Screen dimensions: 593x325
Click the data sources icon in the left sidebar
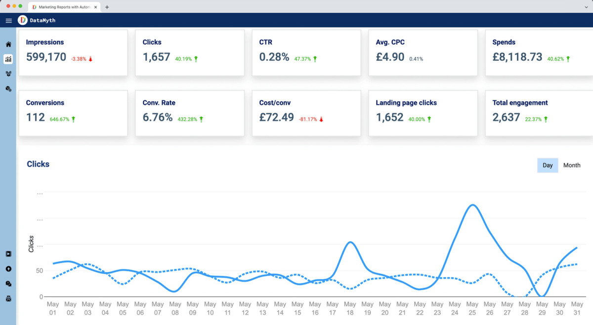(x=8, y=88)
